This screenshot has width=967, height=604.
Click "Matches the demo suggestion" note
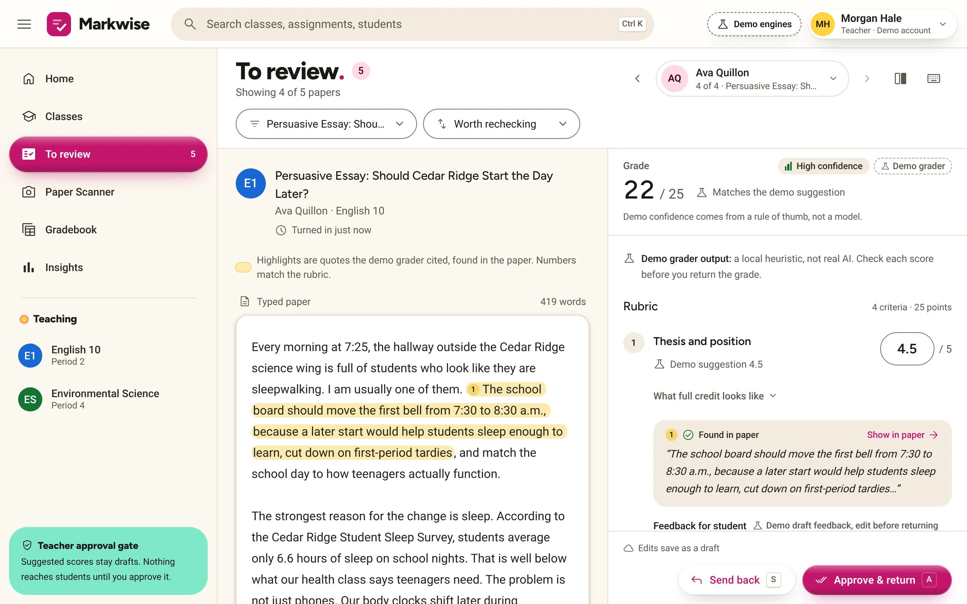779,192
